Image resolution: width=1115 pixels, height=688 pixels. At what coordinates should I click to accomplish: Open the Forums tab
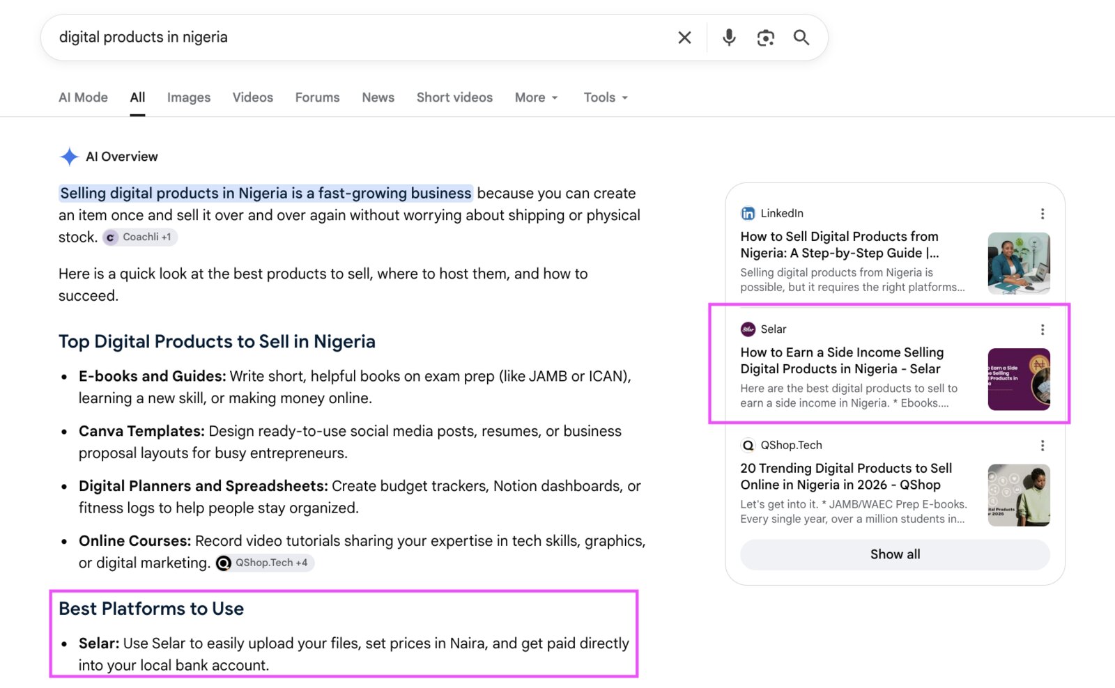pos(317,97)
